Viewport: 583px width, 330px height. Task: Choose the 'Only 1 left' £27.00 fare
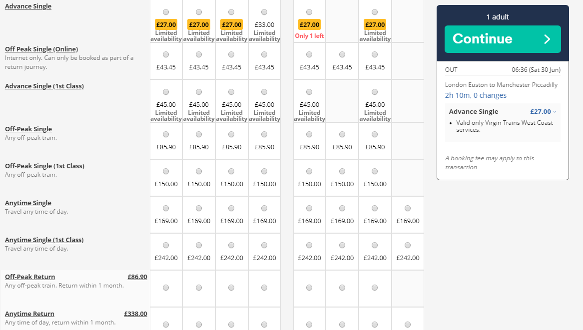309,12
